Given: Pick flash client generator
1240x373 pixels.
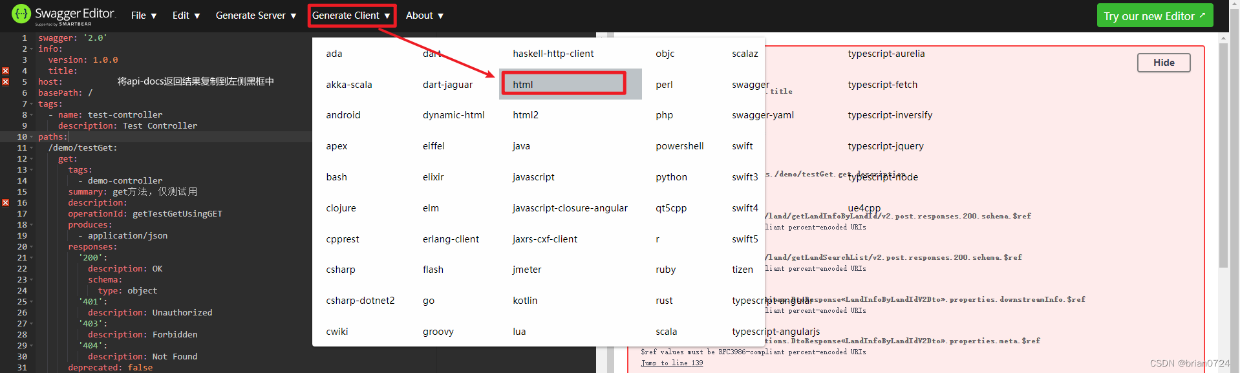Looking at the screenshot, I should pyautogui.click(x=433, y=270).
